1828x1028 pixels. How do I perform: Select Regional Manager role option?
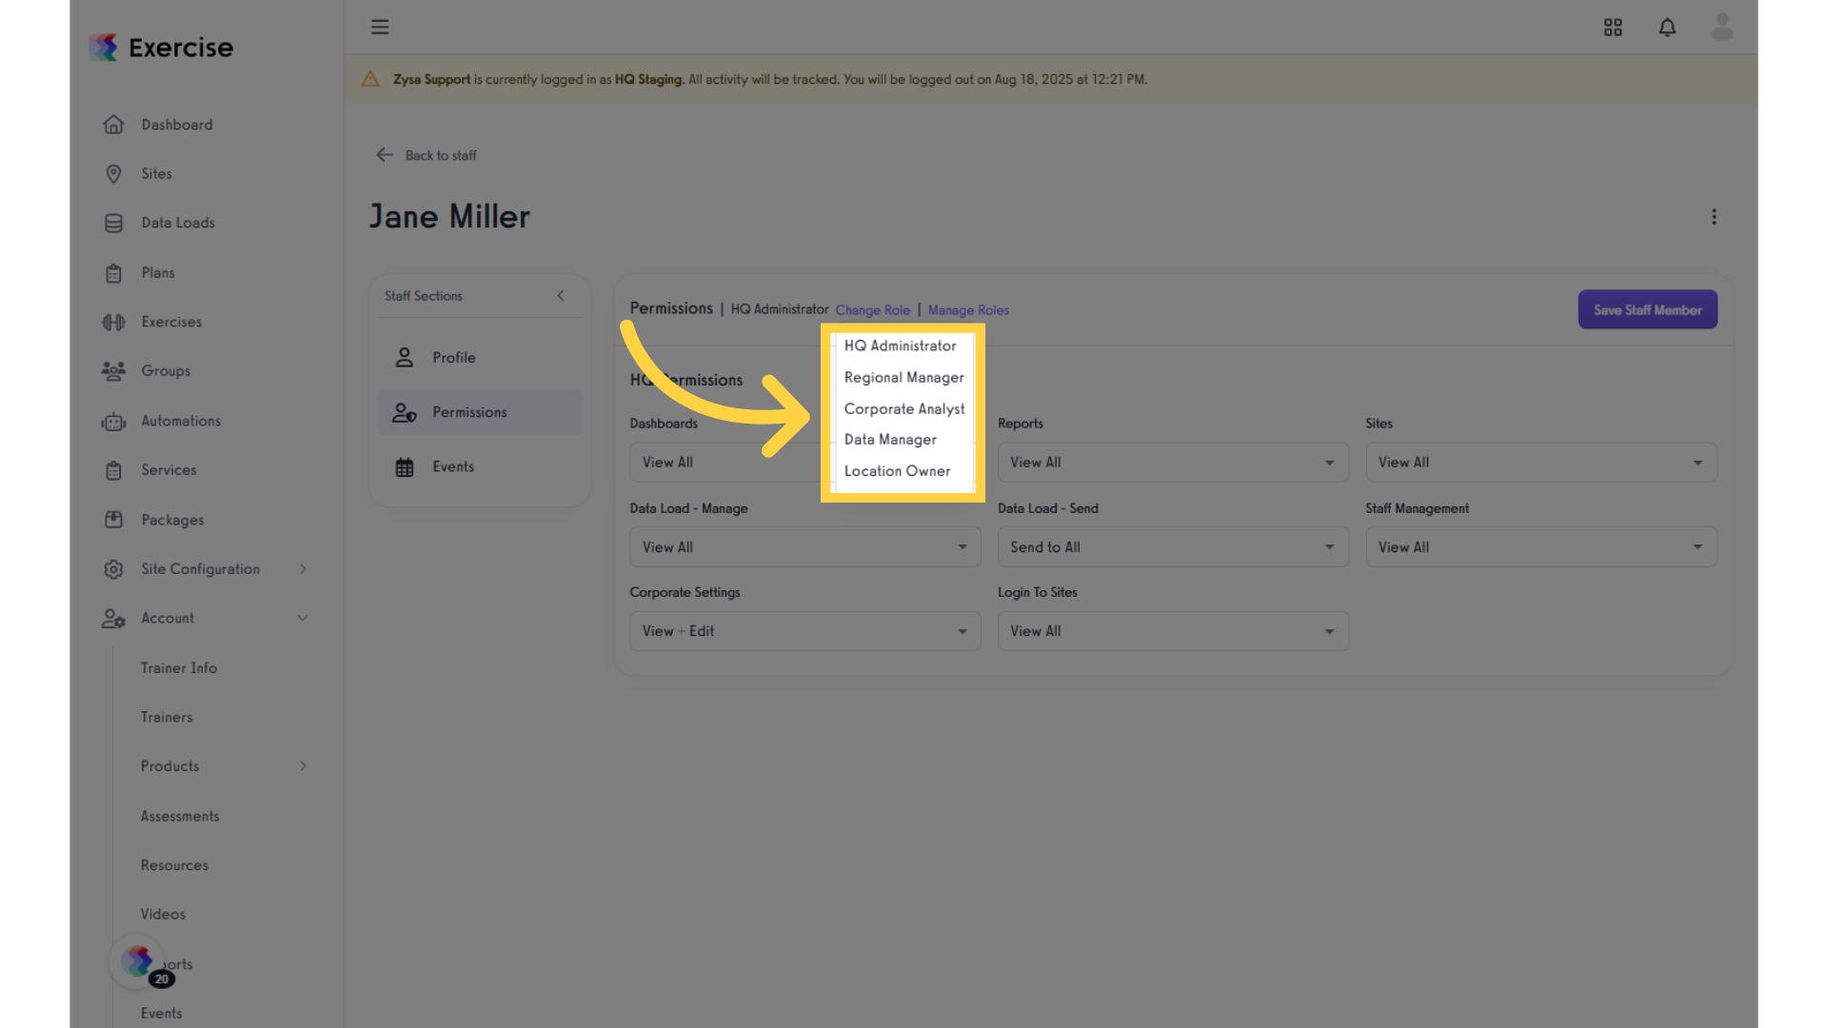click(904, 378)
